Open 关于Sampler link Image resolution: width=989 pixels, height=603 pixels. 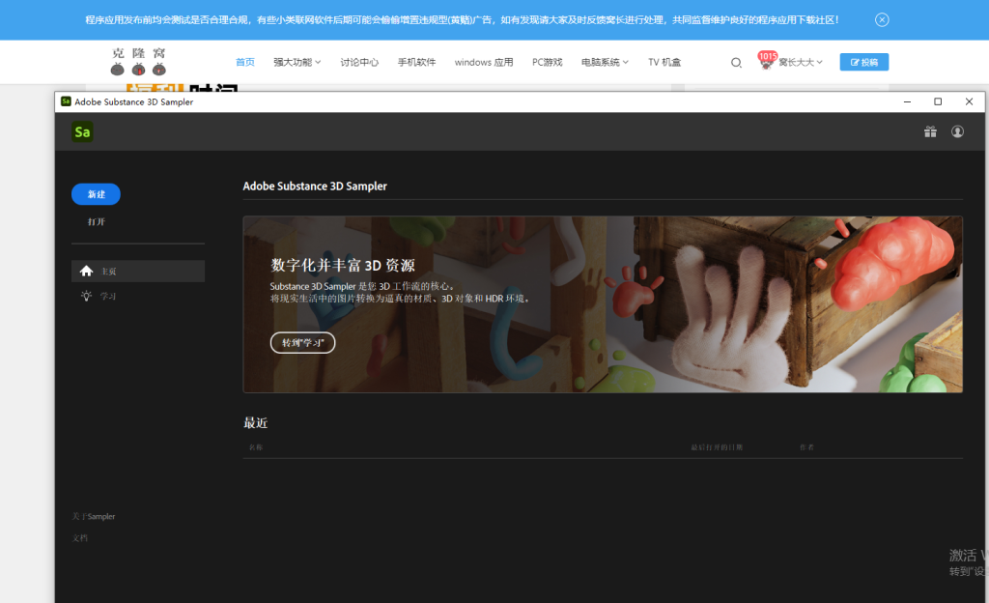tap(94, 517)
